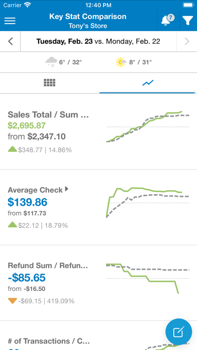Switch to the line chart view tab
This screenshot has height=350, width=197.
[x=148, y=83]
